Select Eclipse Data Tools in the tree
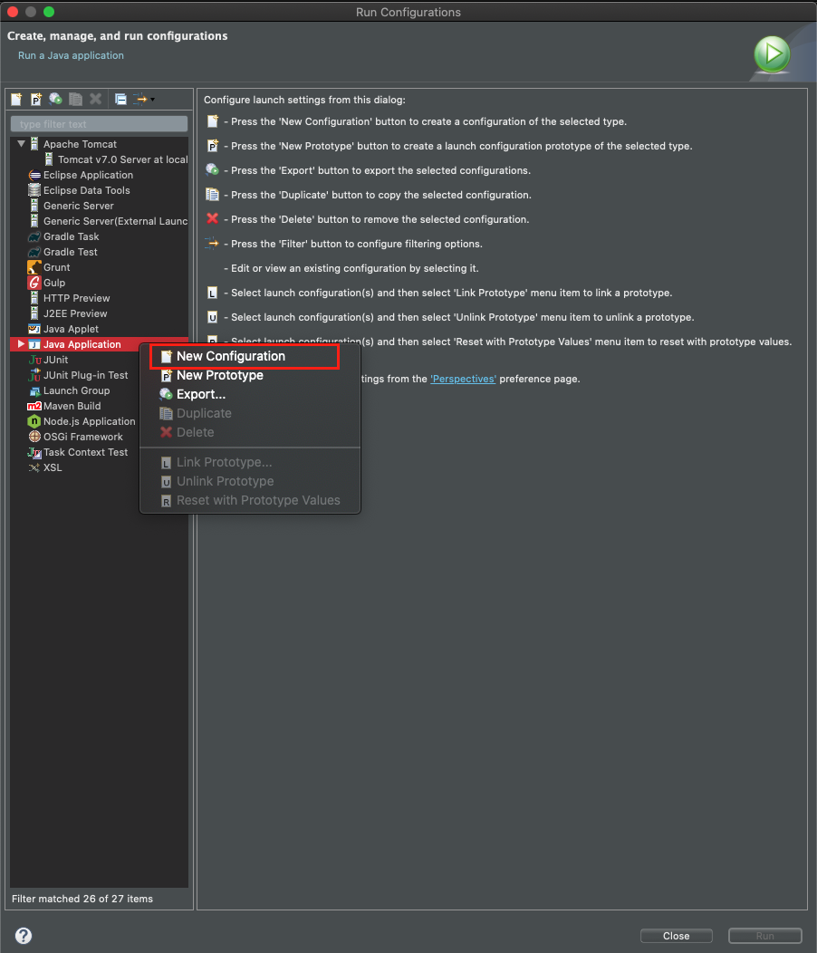The width and height of the screenshot is (817, 953). (x=86, y=190)
